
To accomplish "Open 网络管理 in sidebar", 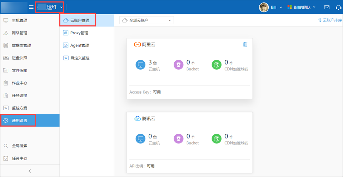I will [x=30, y=33].
